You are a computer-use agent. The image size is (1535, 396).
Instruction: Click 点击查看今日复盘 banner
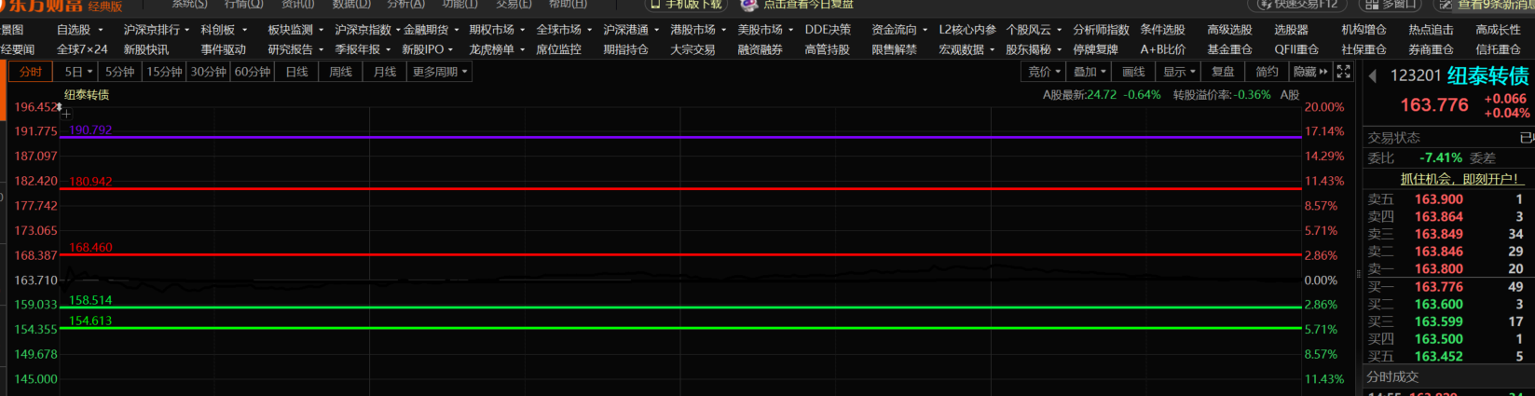[x=799, y=5]
